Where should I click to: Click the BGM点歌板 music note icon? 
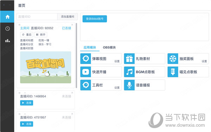[x=129, y=72]
